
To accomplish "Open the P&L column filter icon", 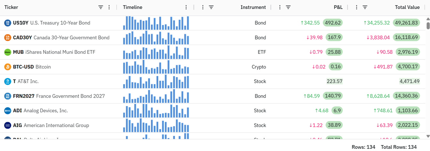I will 288,7.
